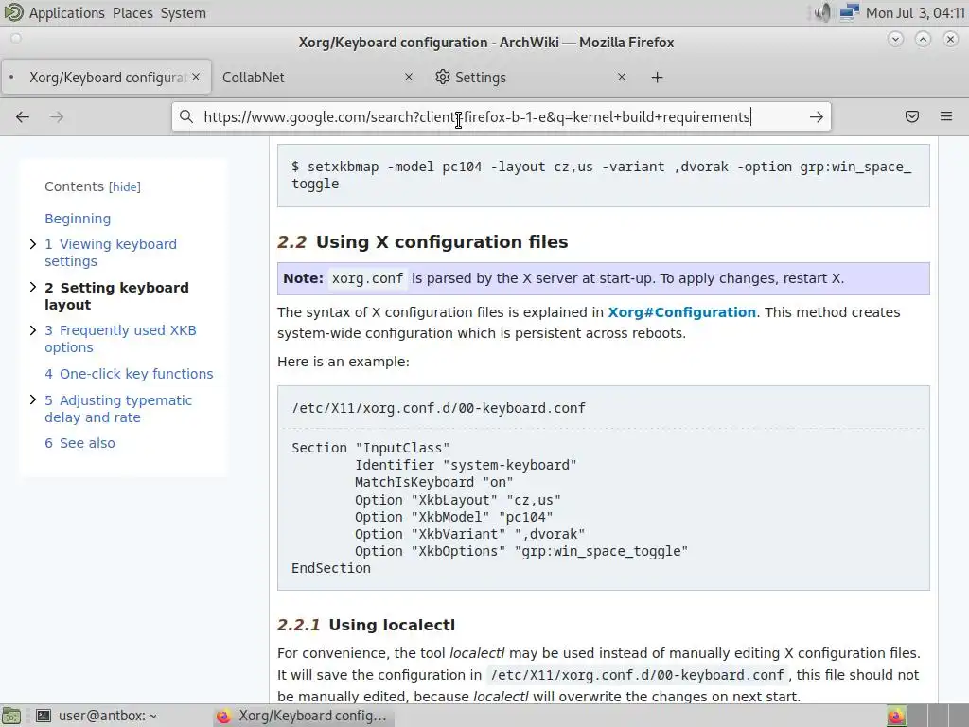
Task: Click the browser back arrow
Action: click(23, 116)
